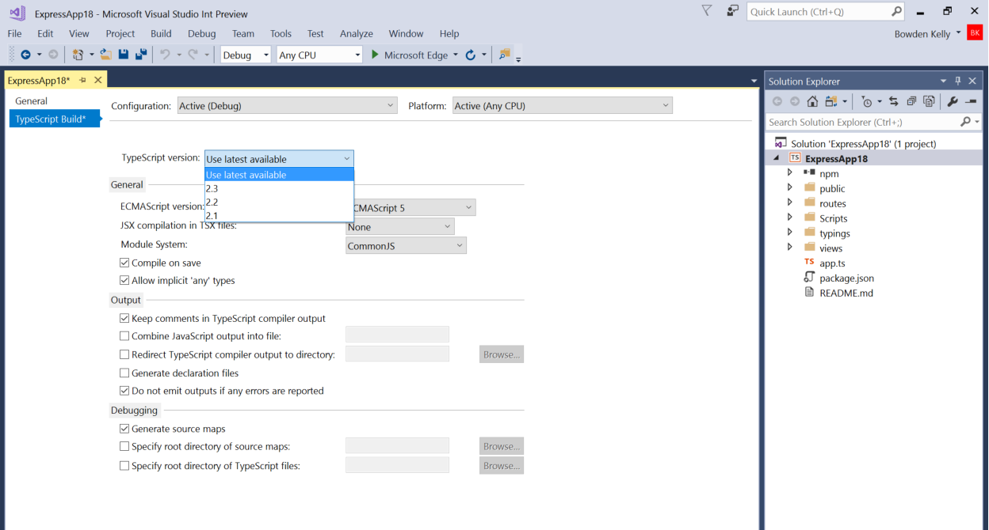This screenshot has width=989, height=530.
Task: Select 2.2 from TypeScript version list
Action: click(279, 202)
